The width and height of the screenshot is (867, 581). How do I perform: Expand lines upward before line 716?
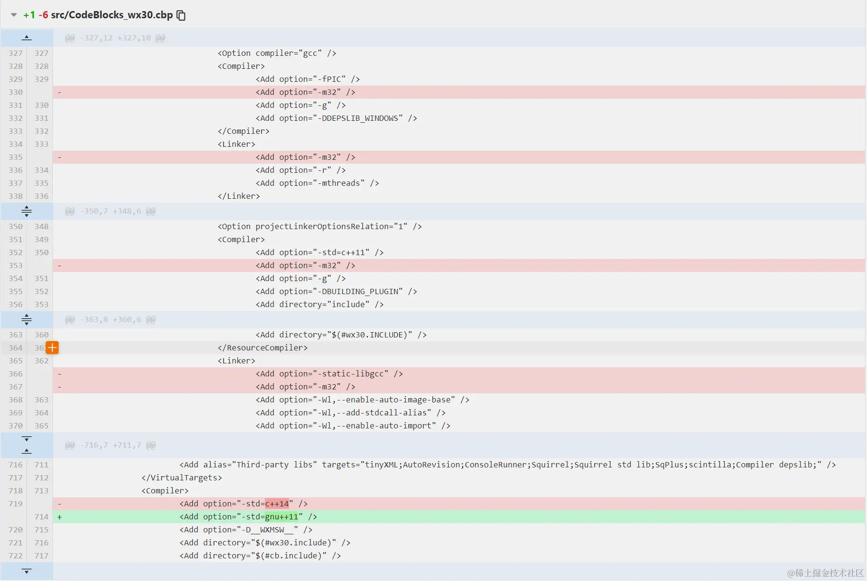point(26,451)
